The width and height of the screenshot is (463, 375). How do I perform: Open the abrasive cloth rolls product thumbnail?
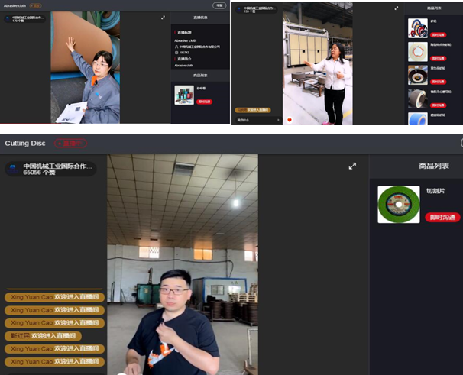183,95
